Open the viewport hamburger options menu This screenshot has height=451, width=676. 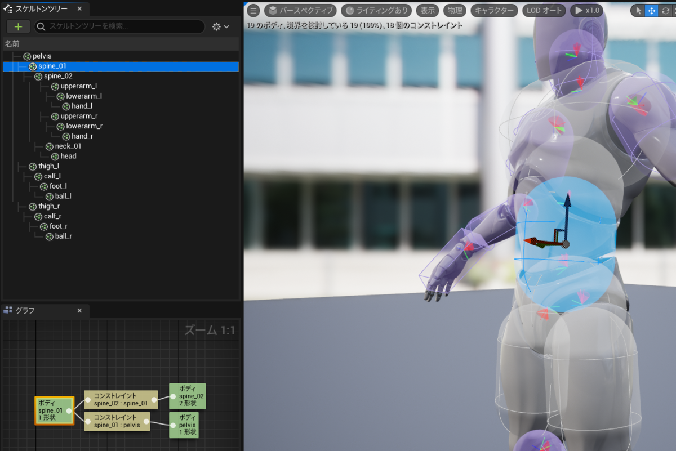[x=253, y=11]
